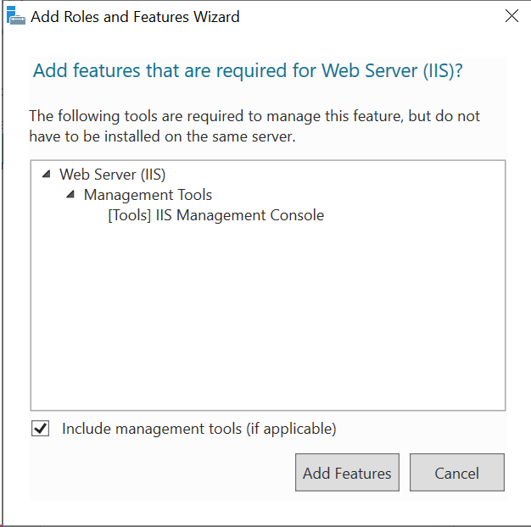Click the Server Manager wizard icon in title bar
Viewport: 531px width, 527px height.
click(x=15, y=15)
